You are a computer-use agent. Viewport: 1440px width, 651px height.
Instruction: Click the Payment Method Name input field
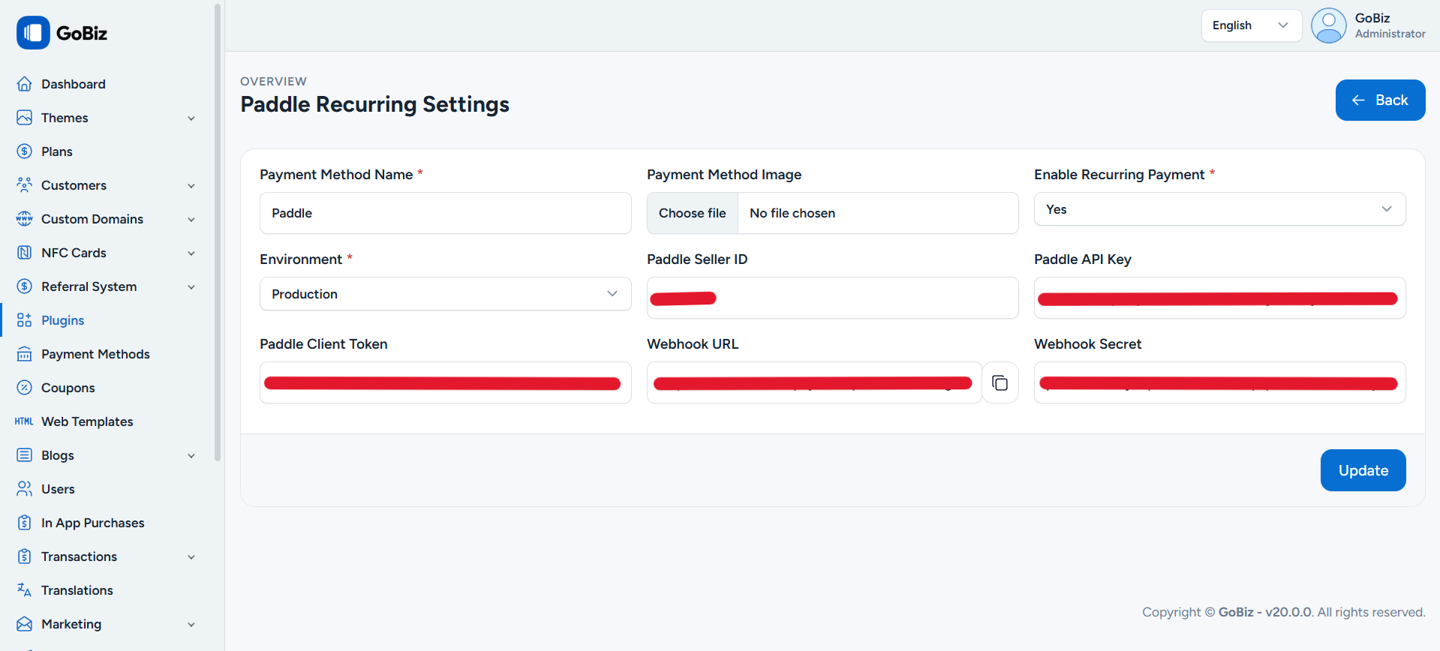(445, 213)
